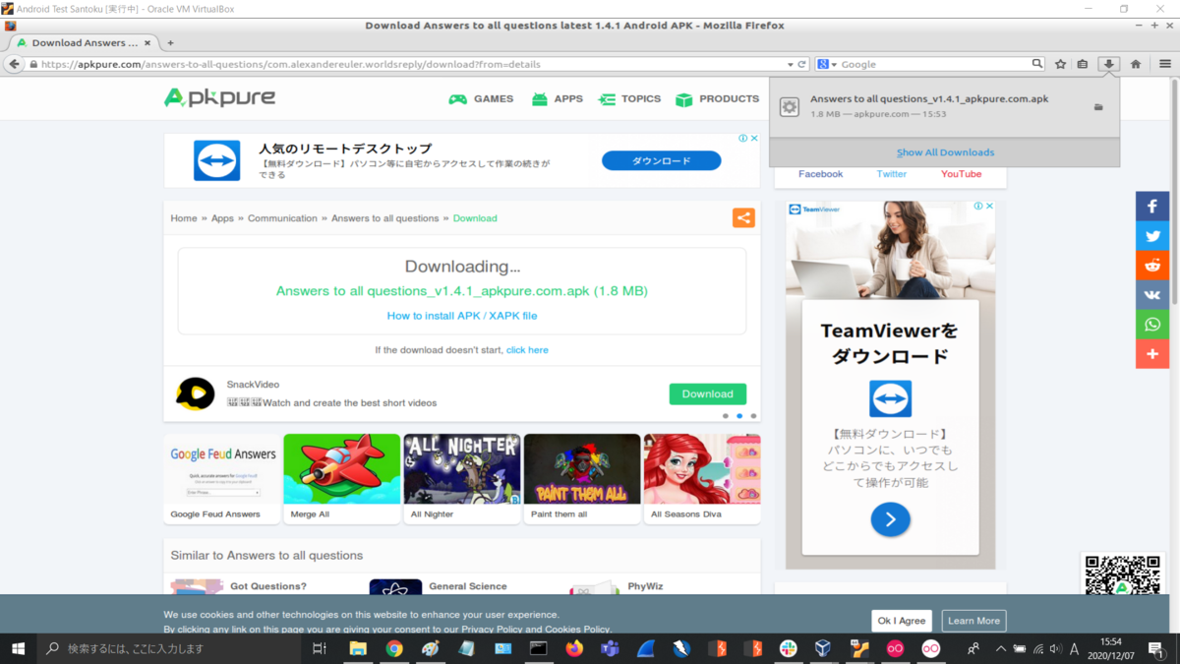The height and width of the screenshot is (664, 1180).
Task: Click the Communication breadcrumb link
Action: [x=282, y=218]
